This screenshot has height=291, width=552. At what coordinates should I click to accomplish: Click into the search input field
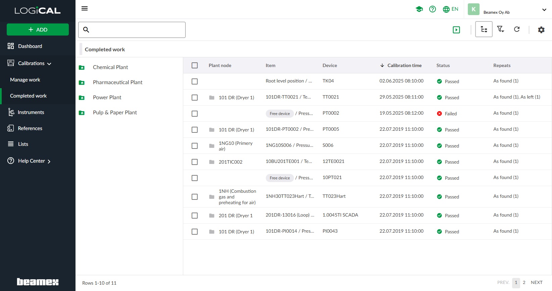[132, 30]
